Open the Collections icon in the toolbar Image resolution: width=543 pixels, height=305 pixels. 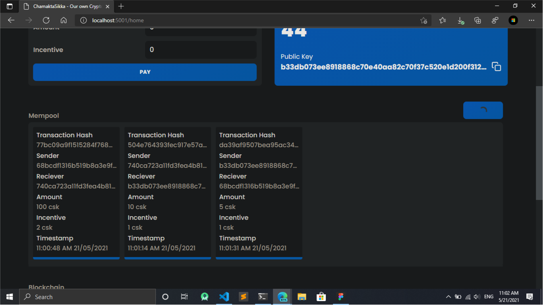coord(477,20)
